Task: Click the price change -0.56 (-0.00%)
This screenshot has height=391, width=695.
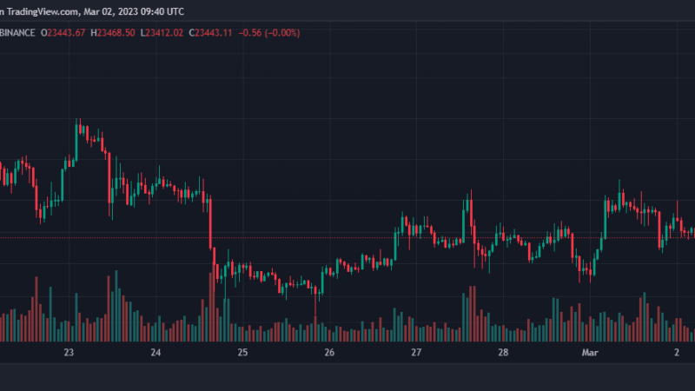Action: (269, 33)
